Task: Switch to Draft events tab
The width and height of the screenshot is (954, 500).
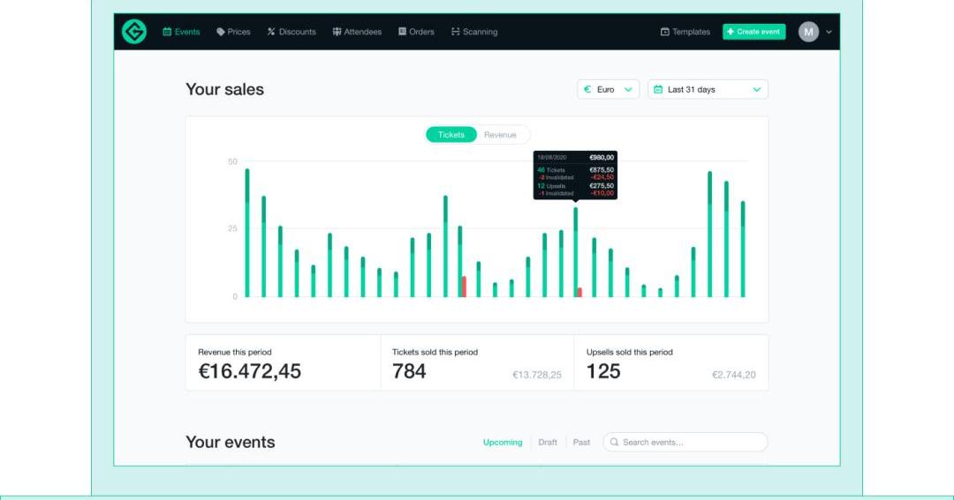Action: [x=548, y=443]
